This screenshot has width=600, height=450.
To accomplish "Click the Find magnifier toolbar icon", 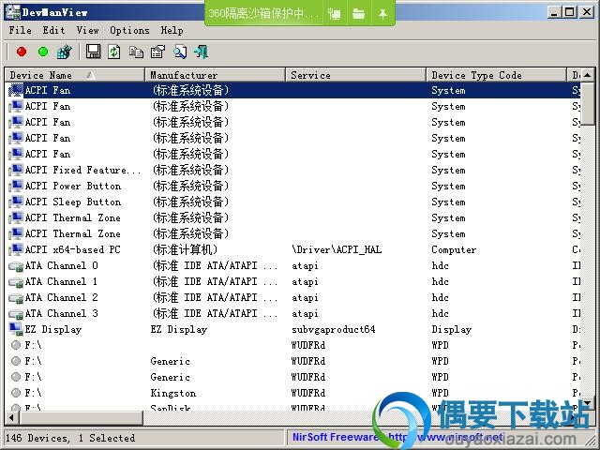I will tap(180, 52).
